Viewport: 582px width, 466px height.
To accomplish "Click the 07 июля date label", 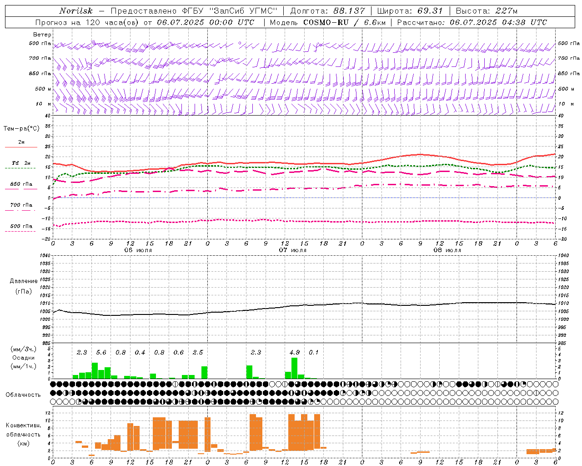I will [x=293, y=250].
